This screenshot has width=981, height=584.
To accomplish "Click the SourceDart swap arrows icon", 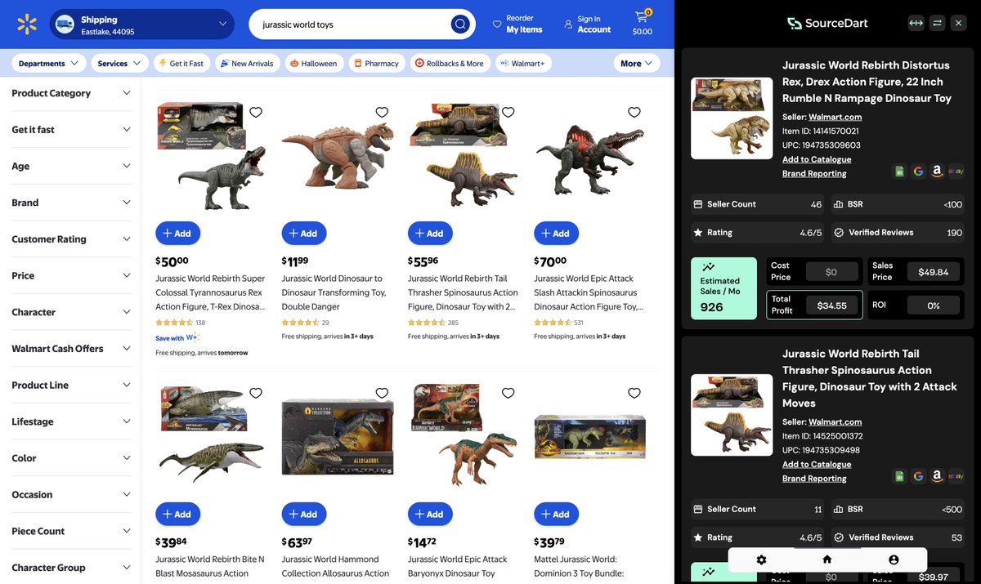I will pos(937,23).
